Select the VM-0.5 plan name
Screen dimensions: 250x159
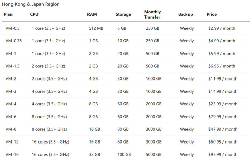tap(12, 28)
